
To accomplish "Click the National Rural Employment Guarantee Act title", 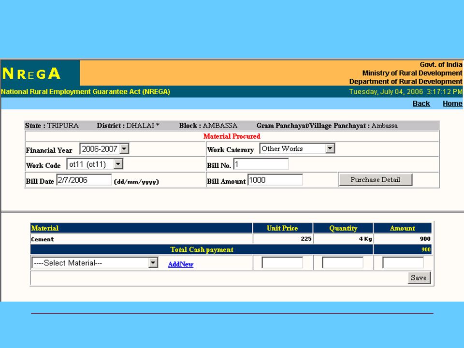I will pyautogui.click(x=86, y=92).
